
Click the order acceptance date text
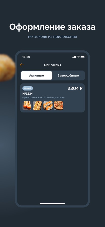click(x=43, y=98)
